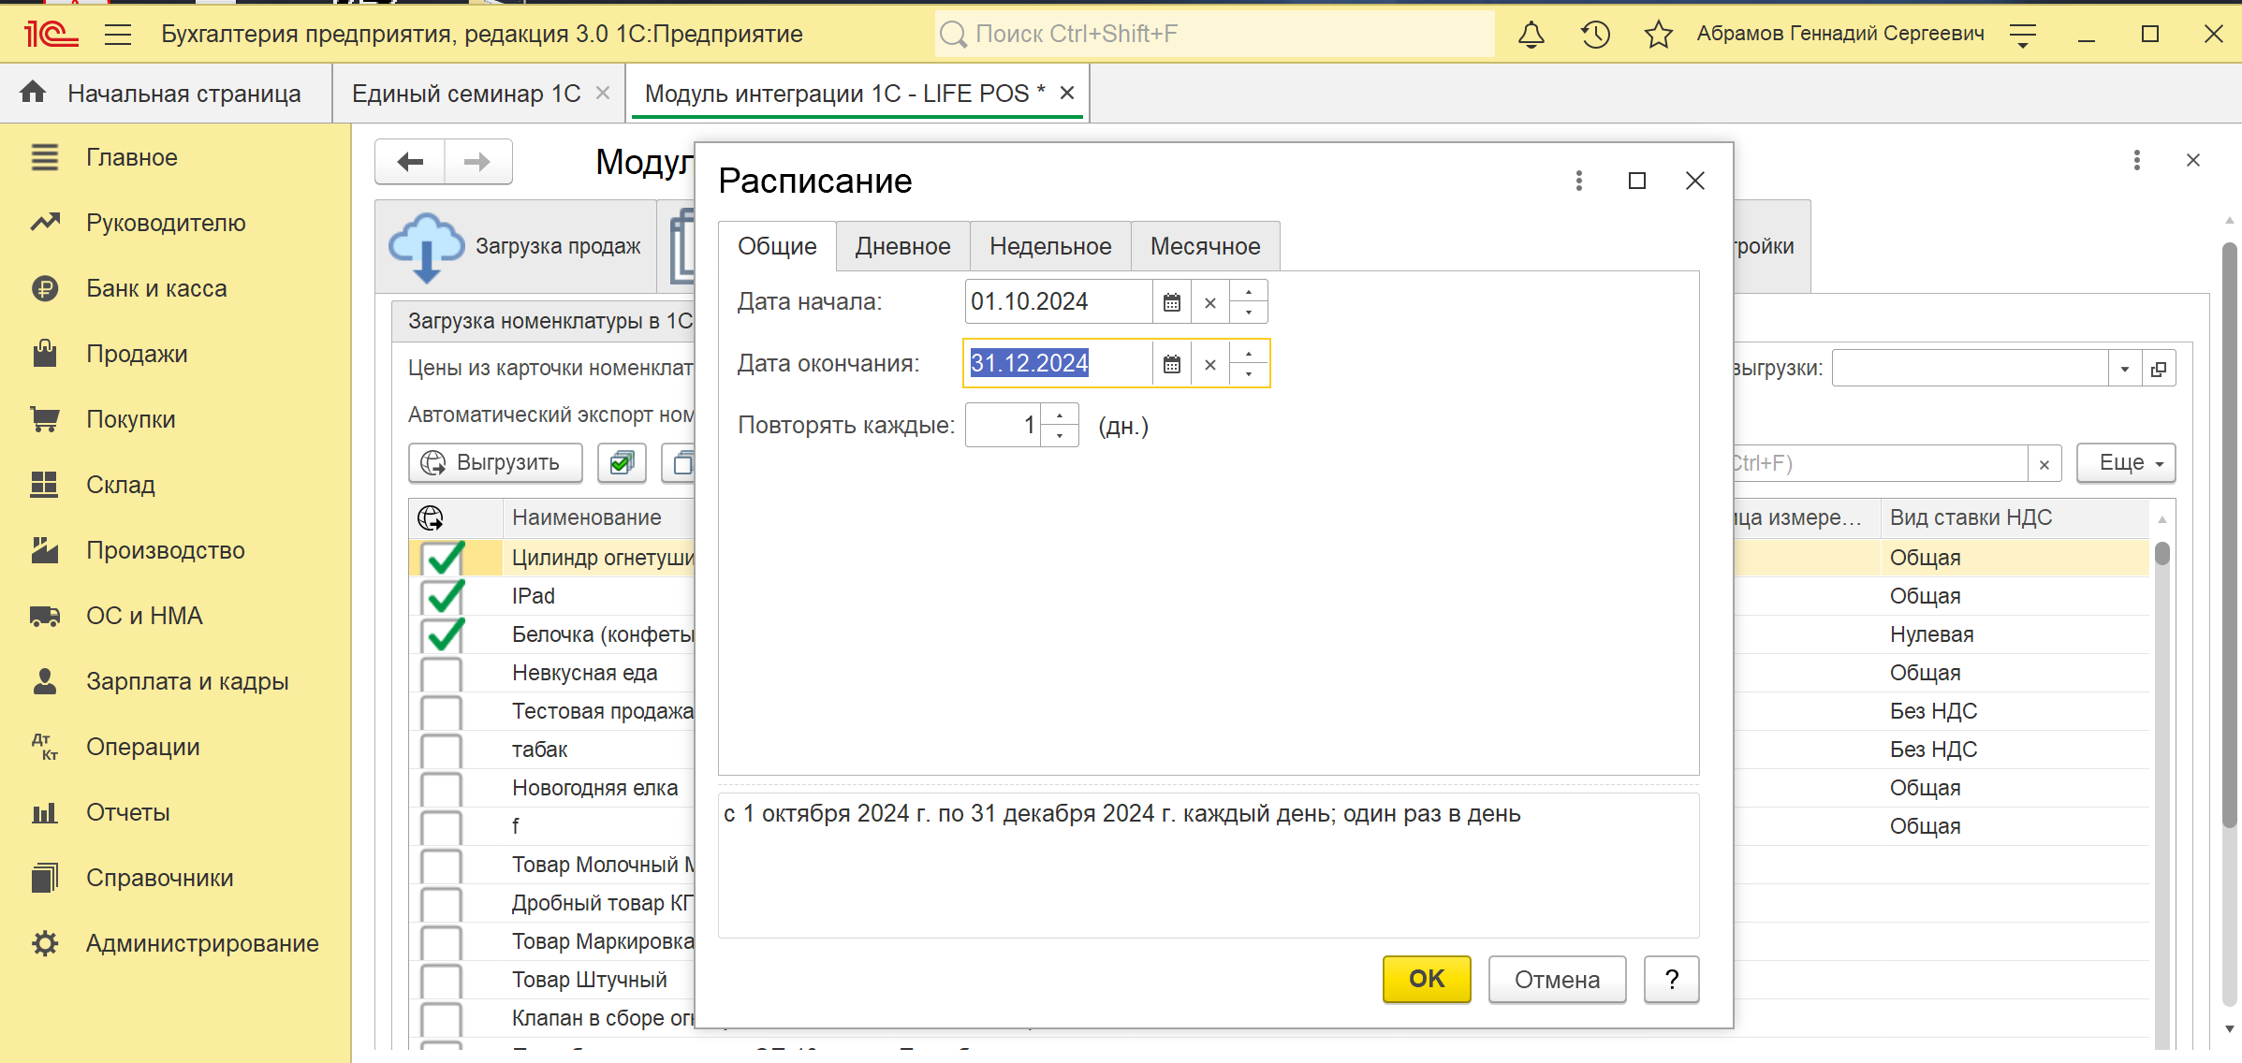Expand the выгрузки dropdown list
Image resolution: width=2242 pixels, height=1063 pixels.
coord(2124,369)
